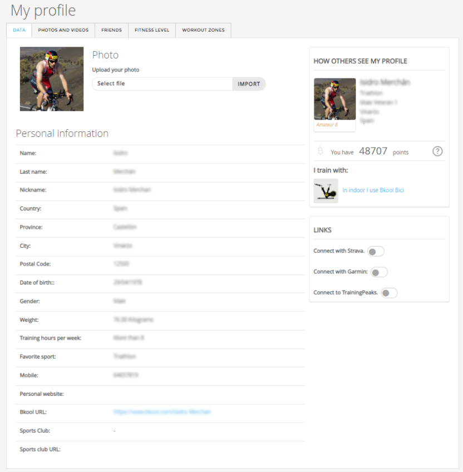The height and width of the screenshot is (472, 463).
Task: Click the My profile page title
Action: click(x=43, y=11)
